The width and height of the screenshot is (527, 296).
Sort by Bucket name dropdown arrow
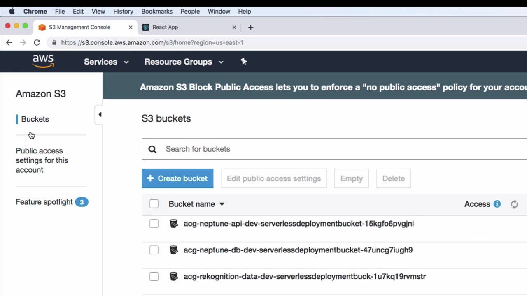pyautogui.click(x=222, y=204)
